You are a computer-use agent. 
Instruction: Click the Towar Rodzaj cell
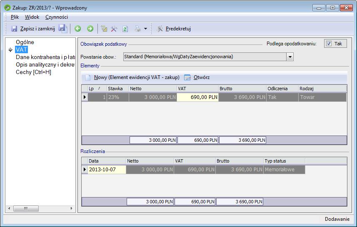point(322,97)
